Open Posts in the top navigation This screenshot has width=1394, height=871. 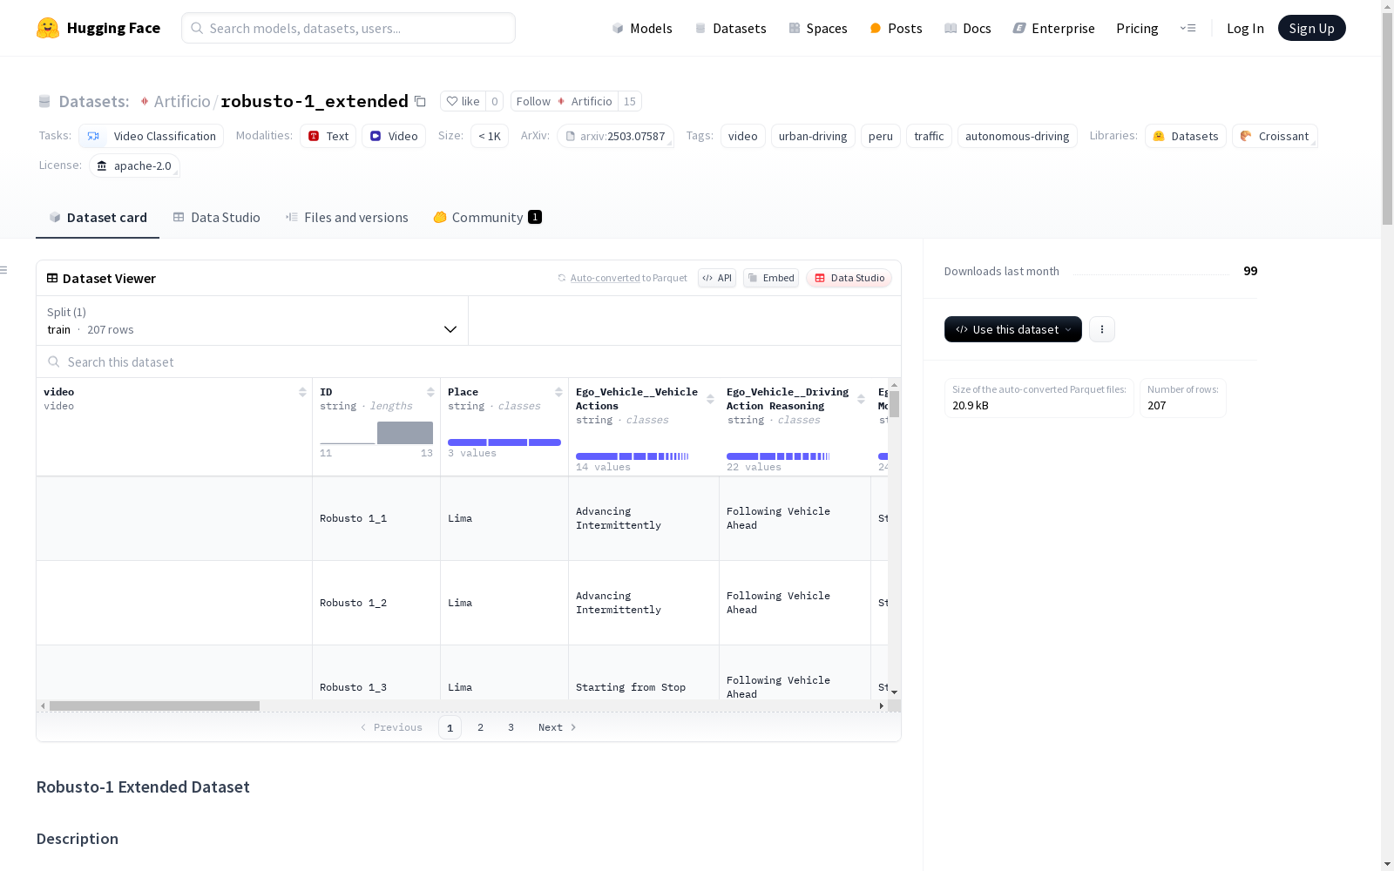tap(896, 28)
